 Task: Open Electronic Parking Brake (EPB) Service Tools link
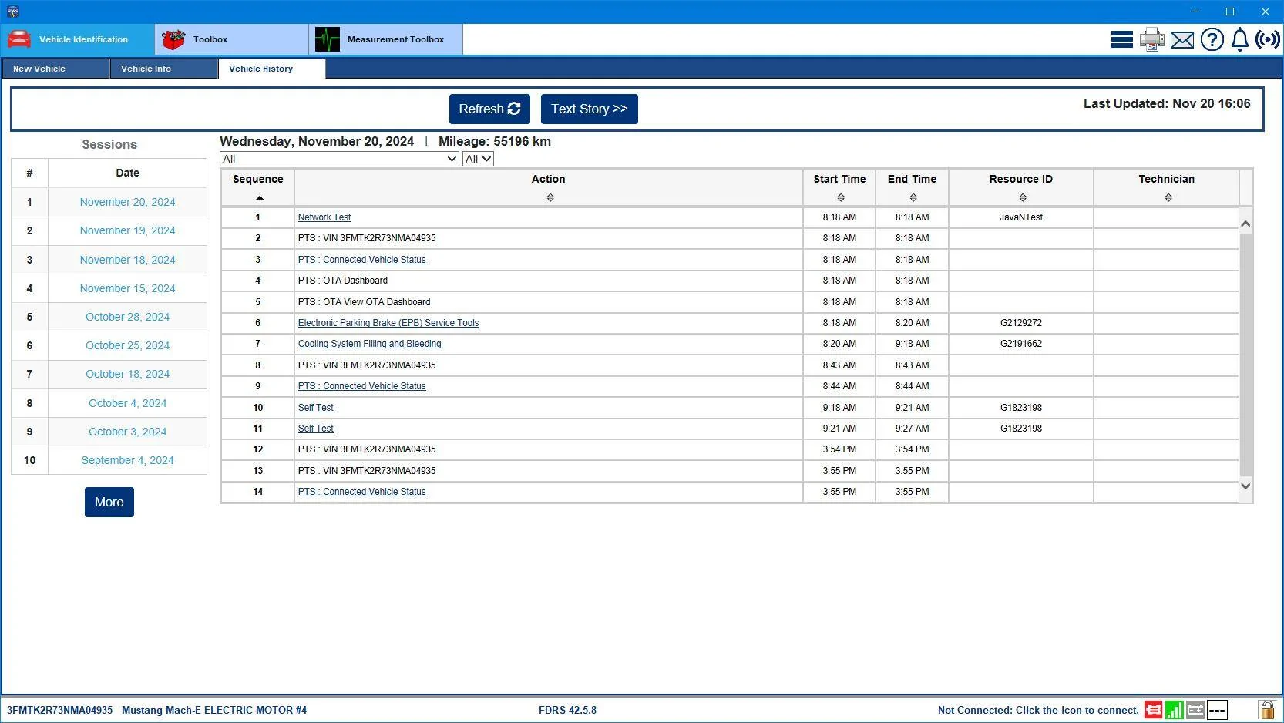coord(388,323)
